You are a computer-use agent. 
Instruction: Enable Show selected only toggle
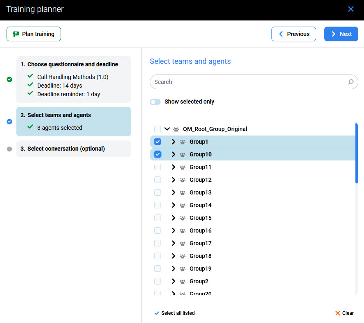155,102
